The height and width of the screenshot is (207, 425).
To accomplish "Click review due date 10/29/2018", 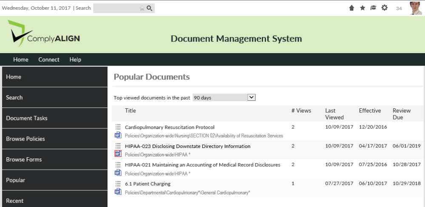I will (407, 184).
